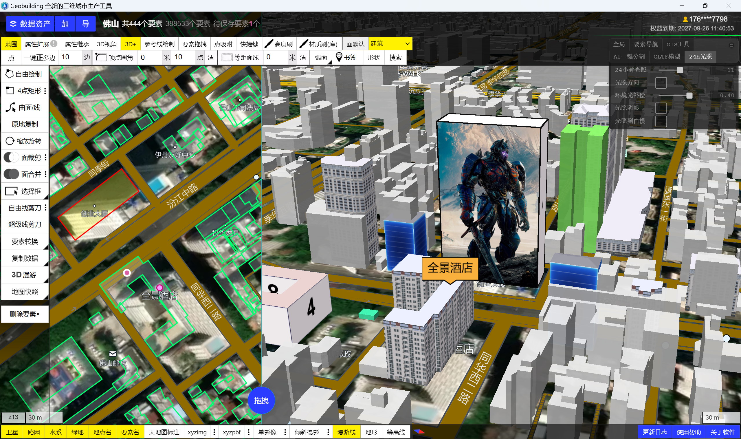Select the 面合并 face merge tool

tap(22, 174)
